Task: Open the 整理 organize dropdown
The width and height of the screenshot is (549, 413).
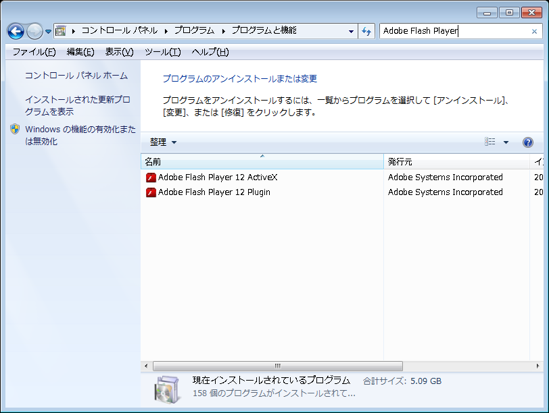Action: [163, 142]
